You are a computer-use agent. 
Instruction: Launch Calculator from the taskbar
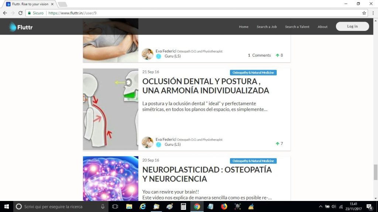coord(183,206)
